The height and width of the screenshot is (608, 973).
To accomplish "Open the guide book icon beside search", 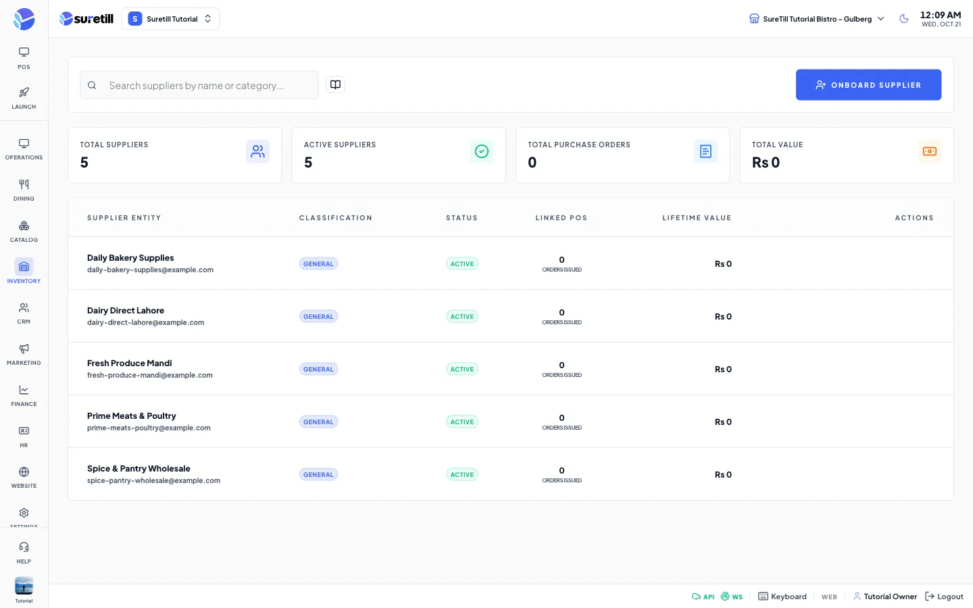I will (335, 84).
